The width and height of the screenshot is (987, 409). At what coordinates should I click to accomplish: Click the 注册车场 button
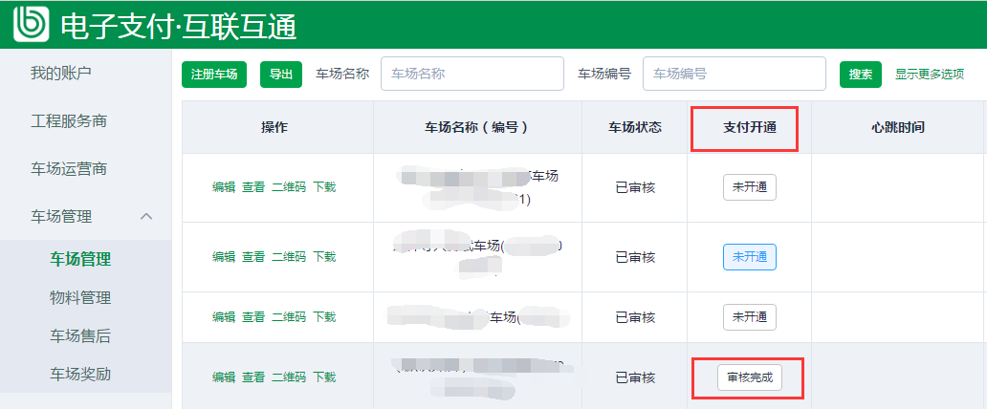click(214, 74)
